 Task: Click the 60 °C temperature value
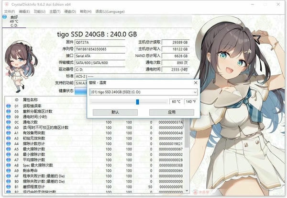(176, 102)
